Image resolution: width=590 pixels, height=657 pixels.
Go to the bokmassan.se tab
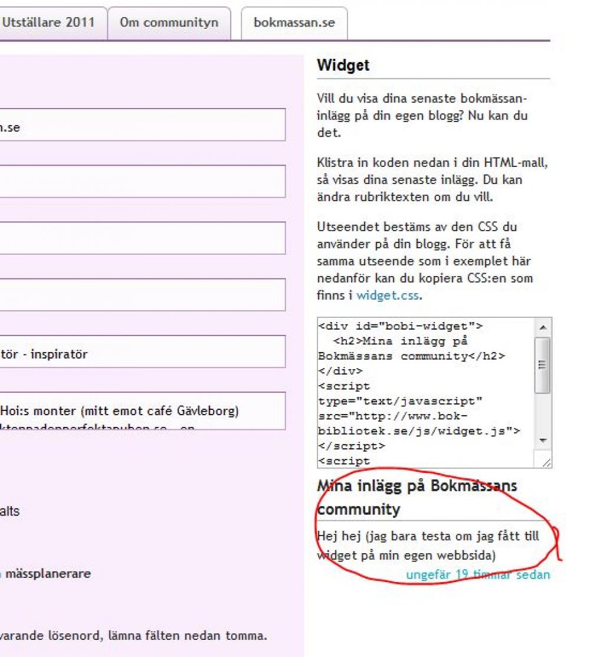(294, 24)
